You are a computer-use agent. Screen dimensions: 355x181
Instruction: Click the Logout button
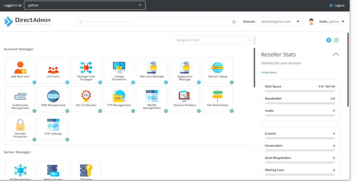pos(337,6)
